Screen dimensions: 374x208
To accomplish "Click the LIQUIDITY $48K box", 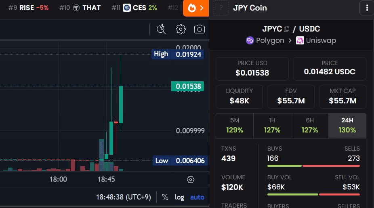I will [239, 97].
